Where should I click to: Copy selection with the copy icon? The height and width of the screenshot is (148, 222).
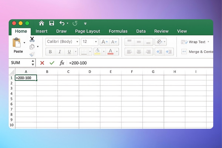pos(32,47)
